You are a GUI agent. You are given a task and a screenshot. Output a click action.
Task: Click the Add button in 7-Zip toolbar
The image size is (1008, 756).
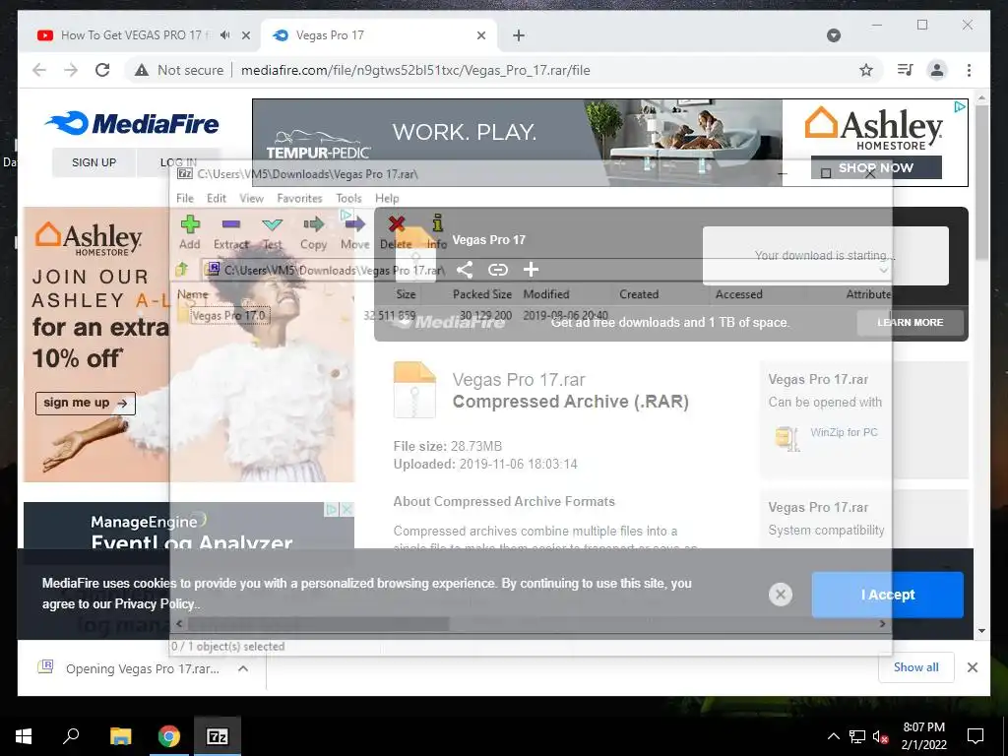[x=190, y=232]
